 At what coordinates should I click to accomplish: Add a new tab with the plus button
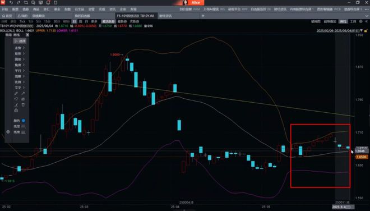point(203,16)
